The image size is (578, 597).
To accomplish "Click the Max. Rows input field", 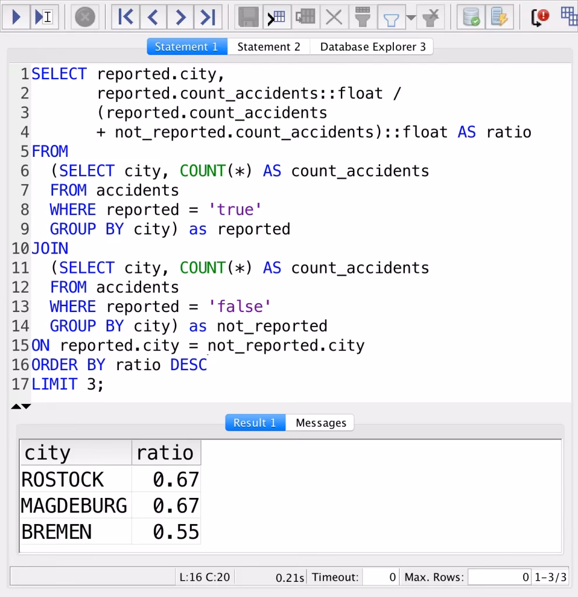I will (499, 577).
